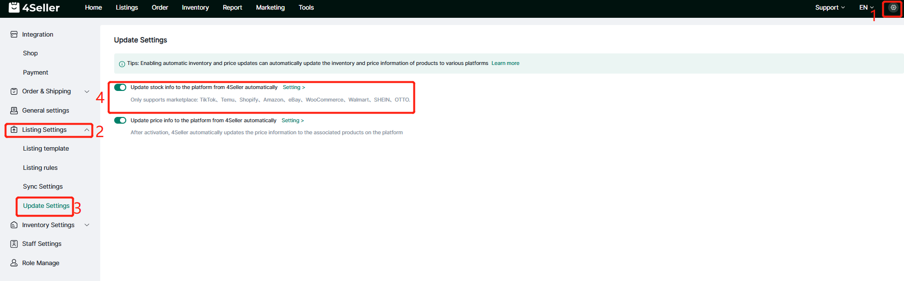Image resolution: width=904 pixels, height=281 pixels.
Task: Click the Order & Shipping clipboard icon
Action: 14,91
